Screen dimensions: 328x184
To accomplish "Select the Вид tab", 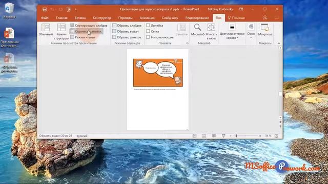I will point(219,18).
